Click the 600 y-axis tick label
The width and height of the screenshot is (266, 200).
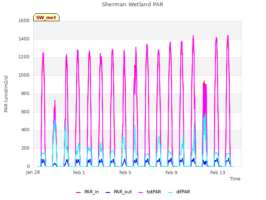[25, 112]
